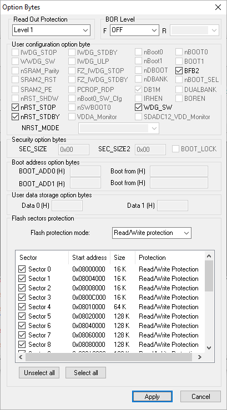Uncheck the WDG_SW checkbox
227x410 pixels.
138,107
